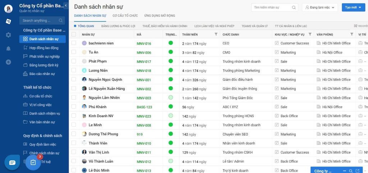Click the plus add icon in left rail
368x173 pixels.
click(9, 62)
